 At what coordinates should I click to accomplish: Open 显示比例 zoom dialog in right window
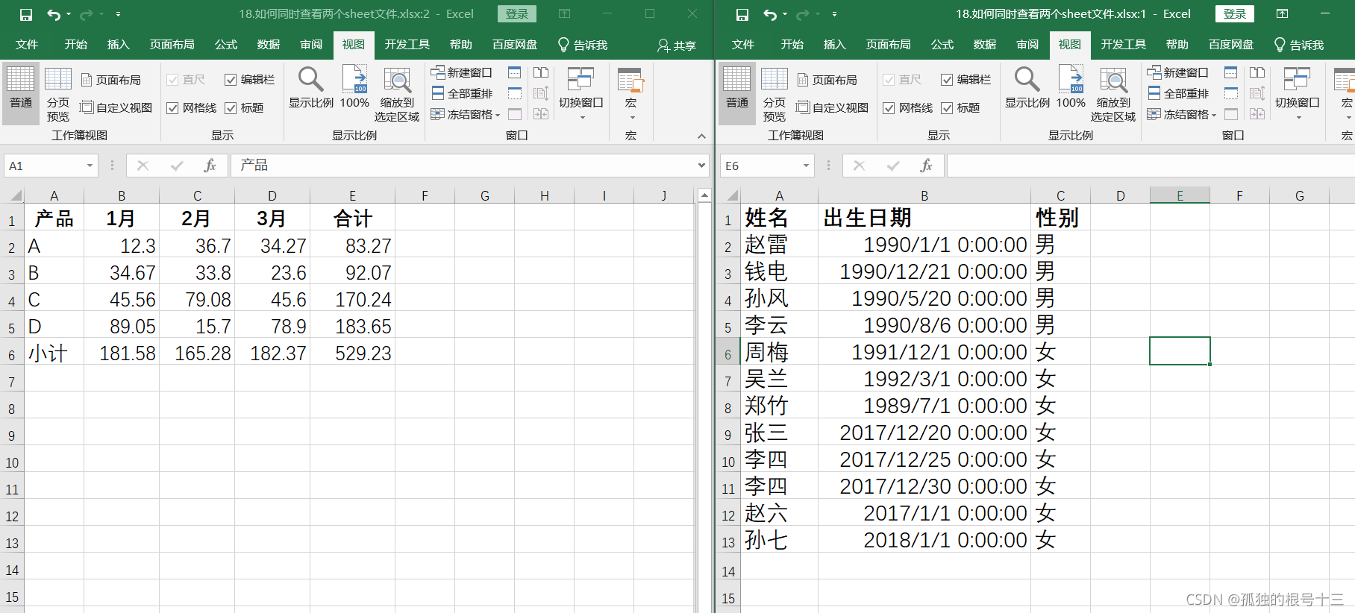1027,88
